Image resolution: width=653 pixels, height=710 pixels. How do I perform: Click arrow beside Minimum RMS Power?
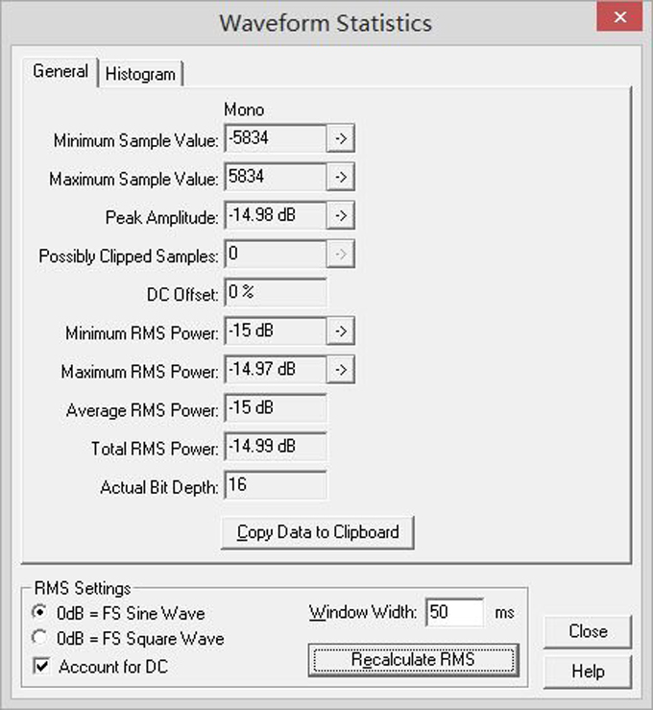pyautogui.click(x=341, y=331)
